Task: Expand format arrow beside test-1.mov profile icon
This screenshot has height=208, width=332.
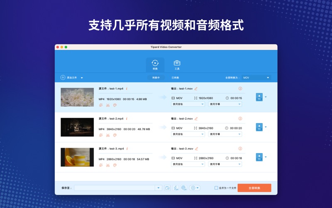Action: [x=266, y=97]
